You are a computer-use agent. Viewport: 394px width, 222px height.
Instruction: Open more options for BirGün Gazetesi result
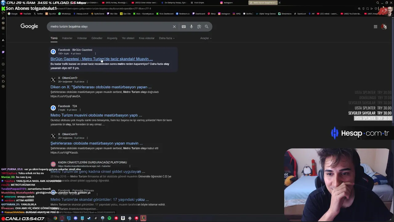point(95,54)
